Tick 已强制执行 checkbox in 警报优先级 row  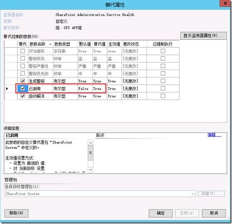click(x=163, y=73)
